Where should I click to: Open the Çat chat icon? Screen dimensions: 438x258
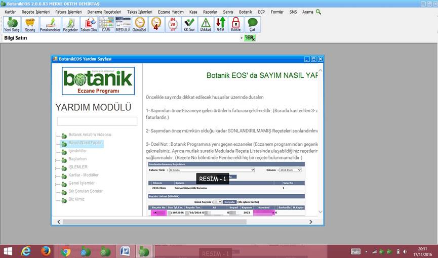(x=252, y=24)
